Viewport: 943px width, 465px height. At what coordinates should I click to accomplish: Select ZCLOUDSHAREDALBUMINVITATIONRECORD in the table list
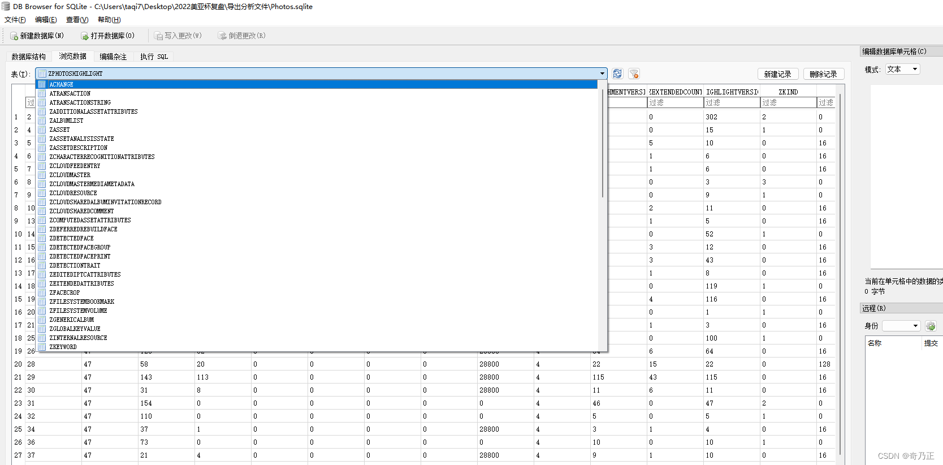click(317, 202)
